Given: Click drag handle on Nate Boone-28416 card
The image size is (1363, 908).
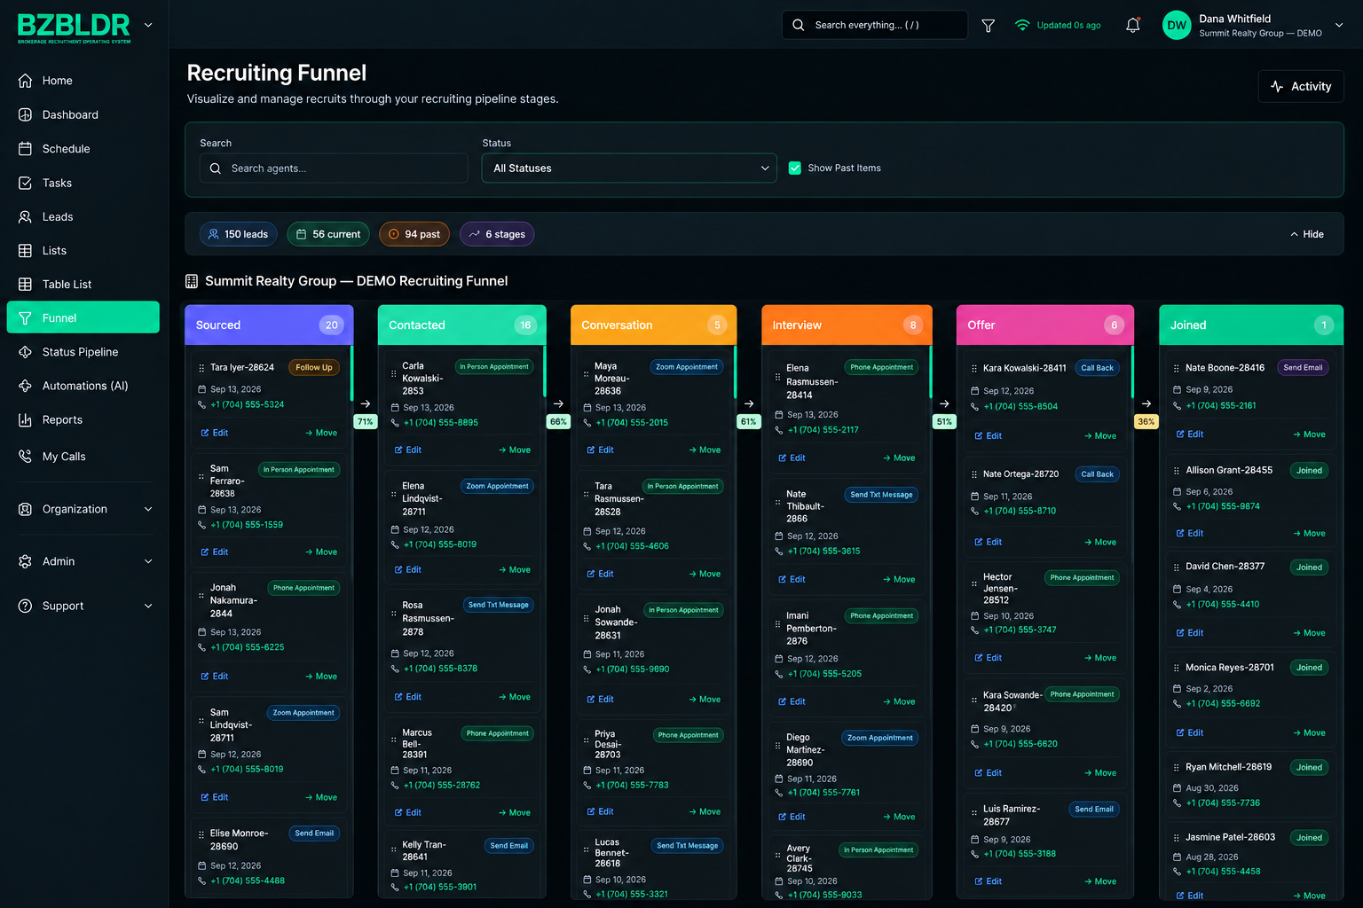Looking at the screenshot, I should tap(1177, 368).
